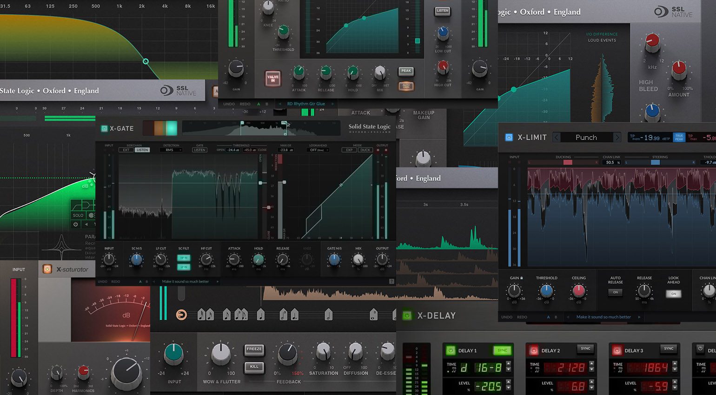
Task: Toggle Delay 1 green SYNC button
Action: [x=502, y=350]
